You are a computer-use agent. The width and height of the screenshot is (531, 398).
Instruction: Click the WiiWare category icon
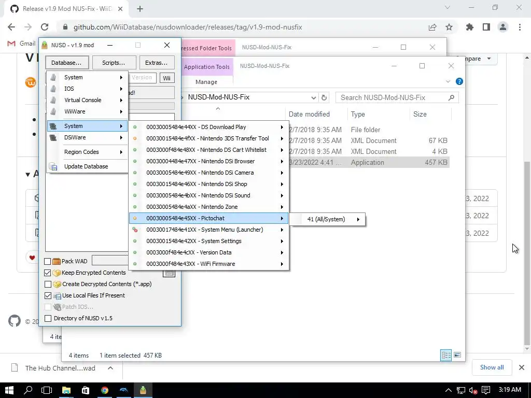[53, 111]
